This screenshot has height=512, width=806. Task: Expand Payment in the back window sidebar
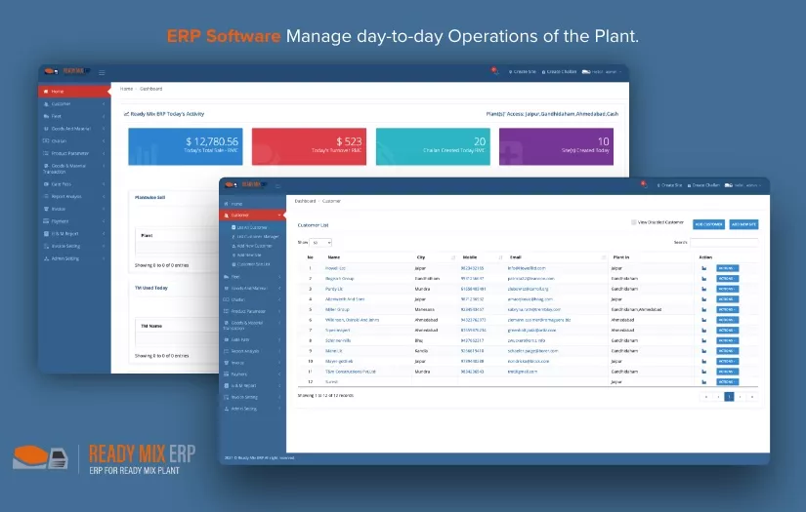tap(74, 221)
